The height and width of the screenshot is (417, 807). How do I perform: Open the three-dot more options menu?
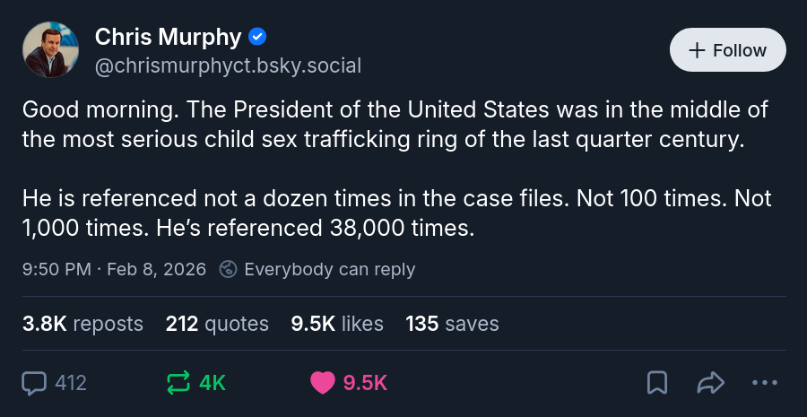tap(764, 383)
